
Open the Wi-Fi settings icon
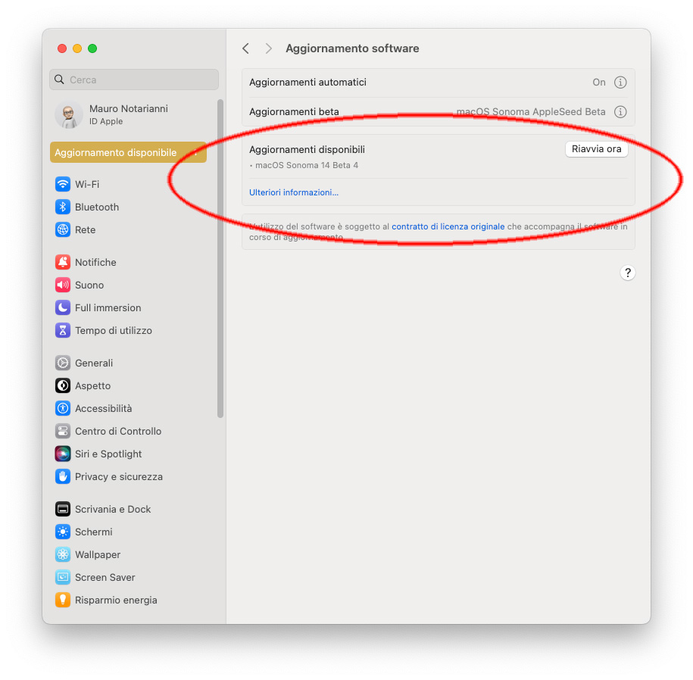[x=63, y=184]
